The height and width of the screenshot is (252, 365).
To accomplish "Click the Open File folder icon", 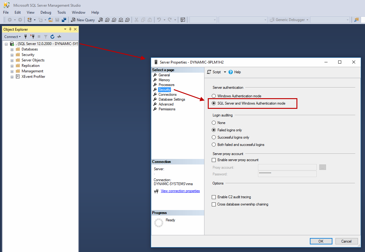I will point(51,20).
